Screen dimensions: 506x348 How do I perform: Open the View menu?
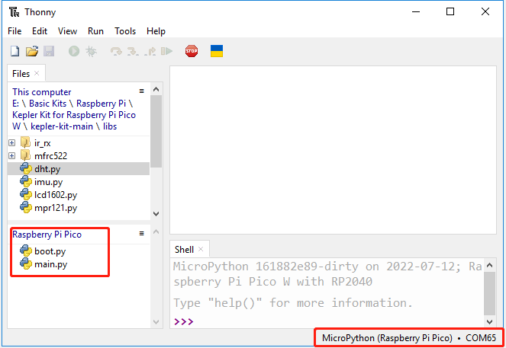coord(67,31)
